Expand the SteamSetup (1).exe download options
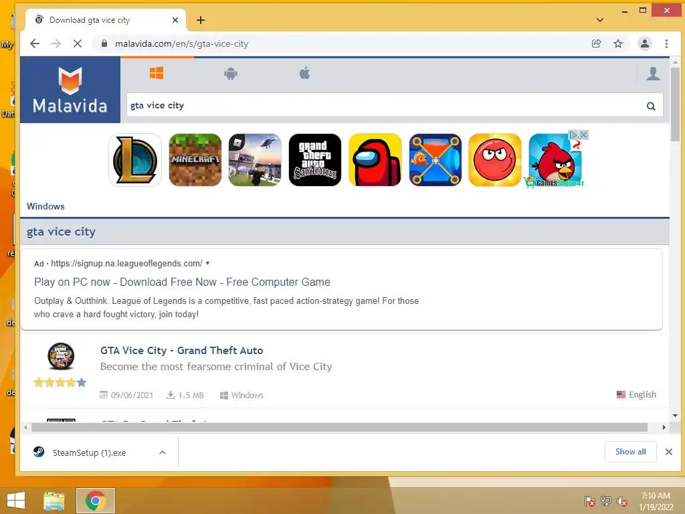The image size is (685, 514). click(163, 453)
